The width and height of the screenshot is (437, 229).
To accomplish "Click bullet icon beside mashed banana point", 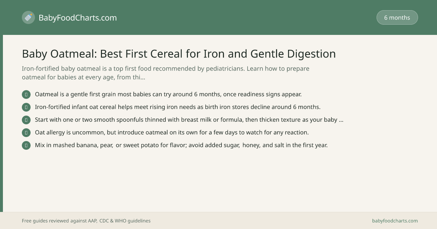I will [26, 145].
